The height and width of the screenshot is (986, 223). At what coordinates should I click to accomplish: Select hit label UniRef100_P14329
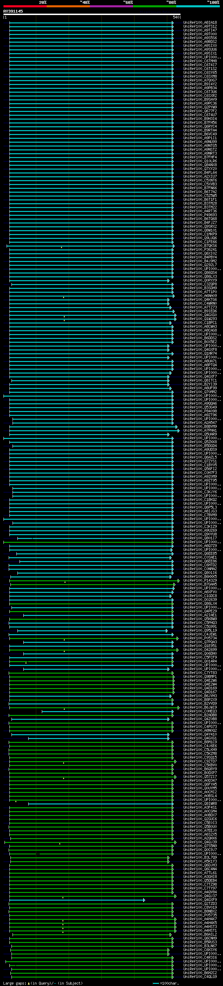(200, 580)
